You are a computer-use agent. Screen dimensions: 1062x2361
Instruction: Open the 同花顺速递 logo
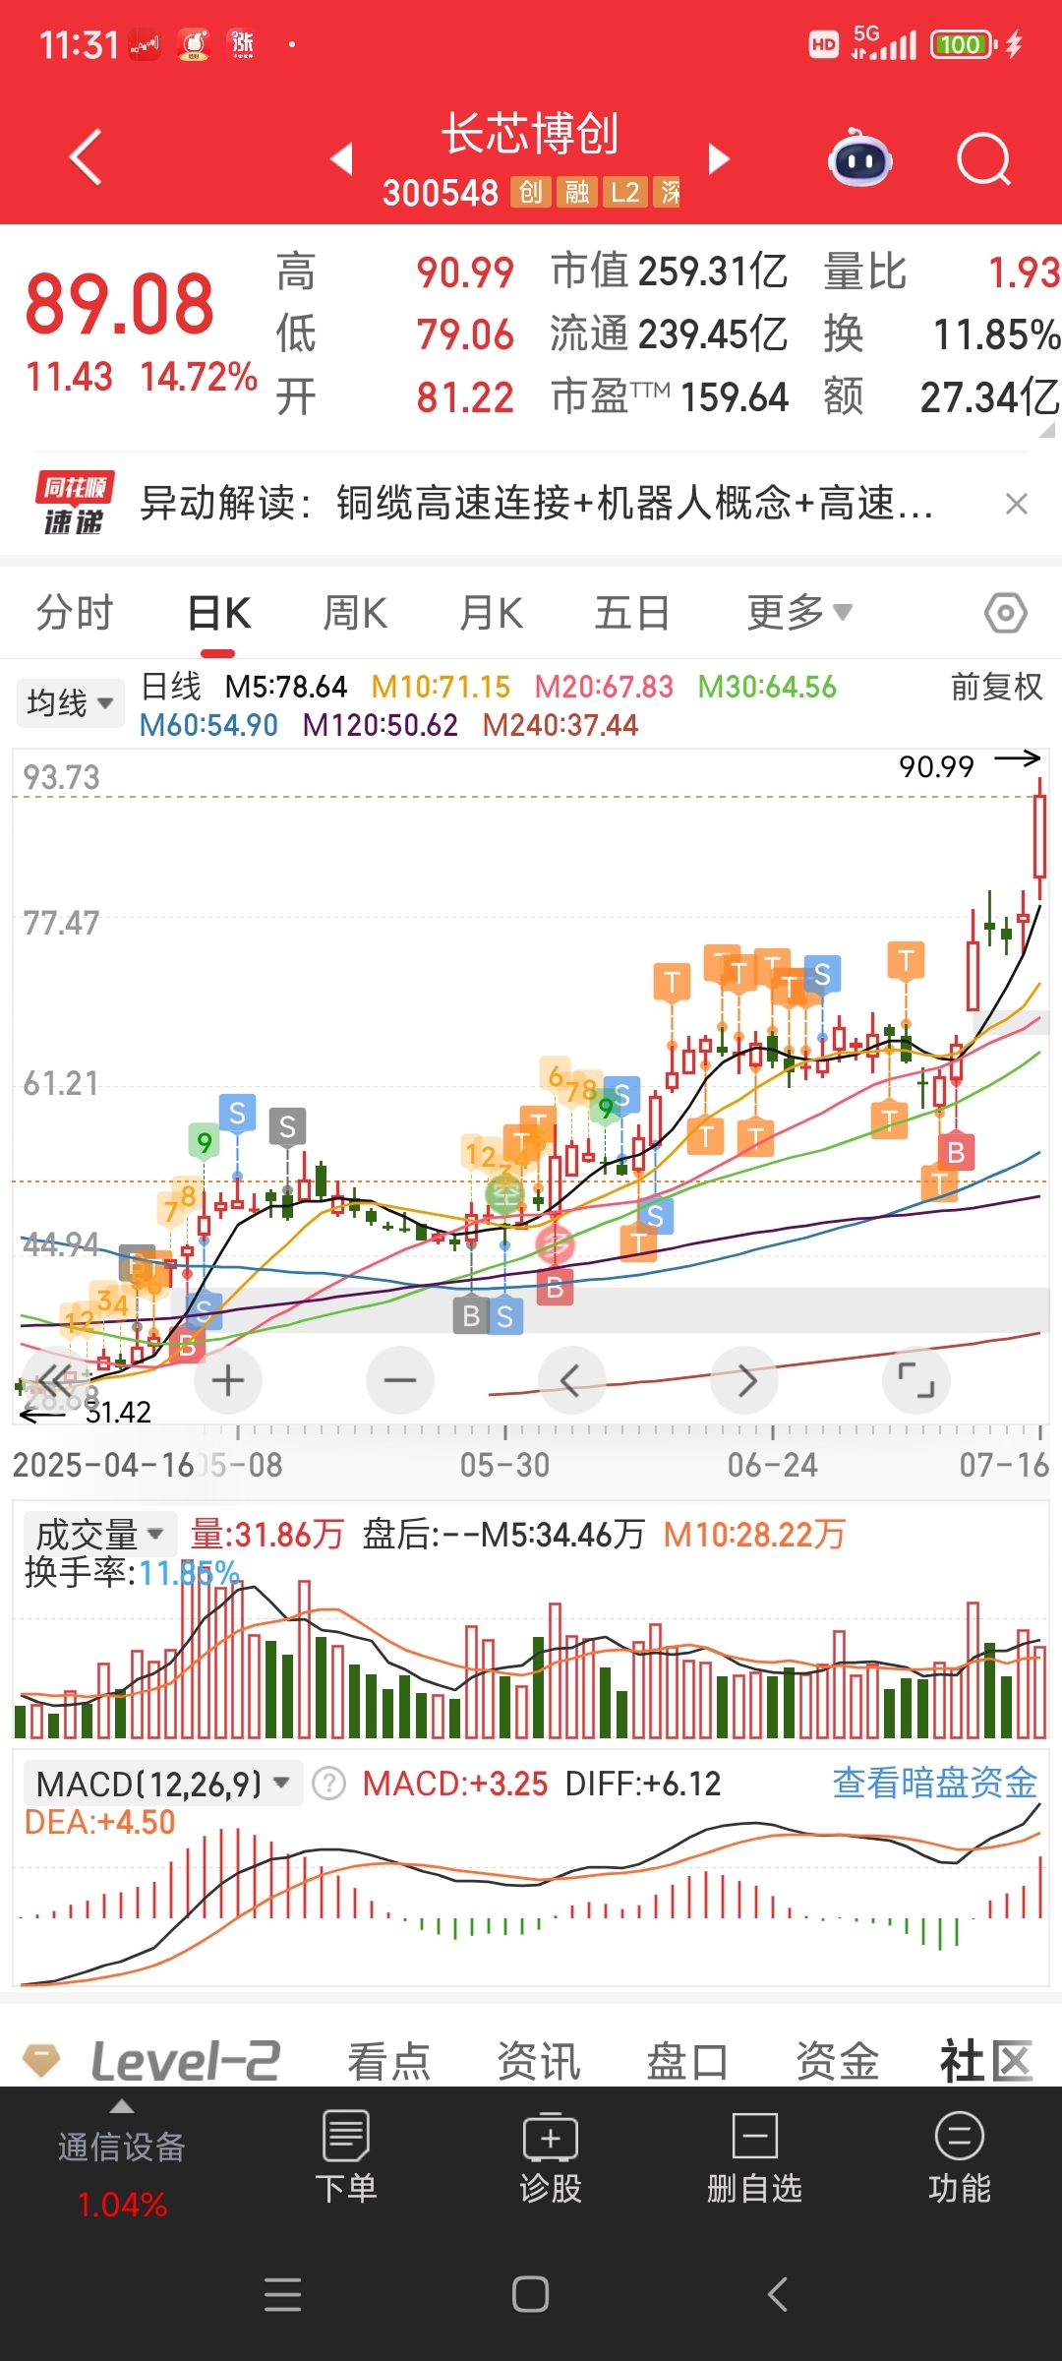coord(74,503)
